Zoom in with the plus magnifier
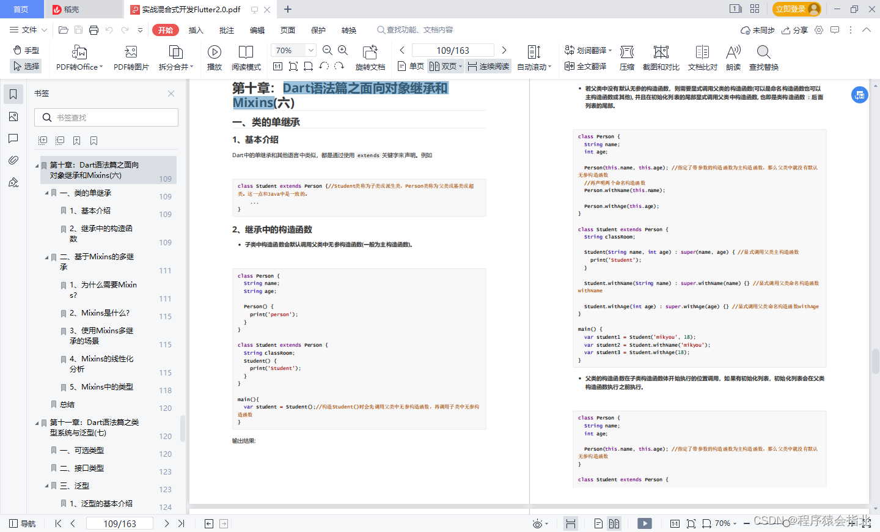This screenshot has height=532, width=880. pyautogui.click(x=343, y=50)
